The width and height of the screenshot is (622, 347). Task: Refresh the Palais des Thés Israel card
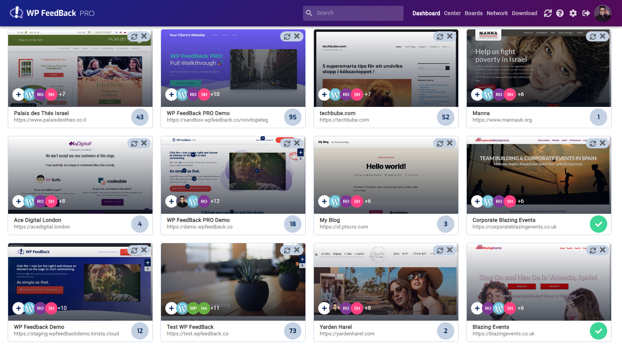coord(134,36)
